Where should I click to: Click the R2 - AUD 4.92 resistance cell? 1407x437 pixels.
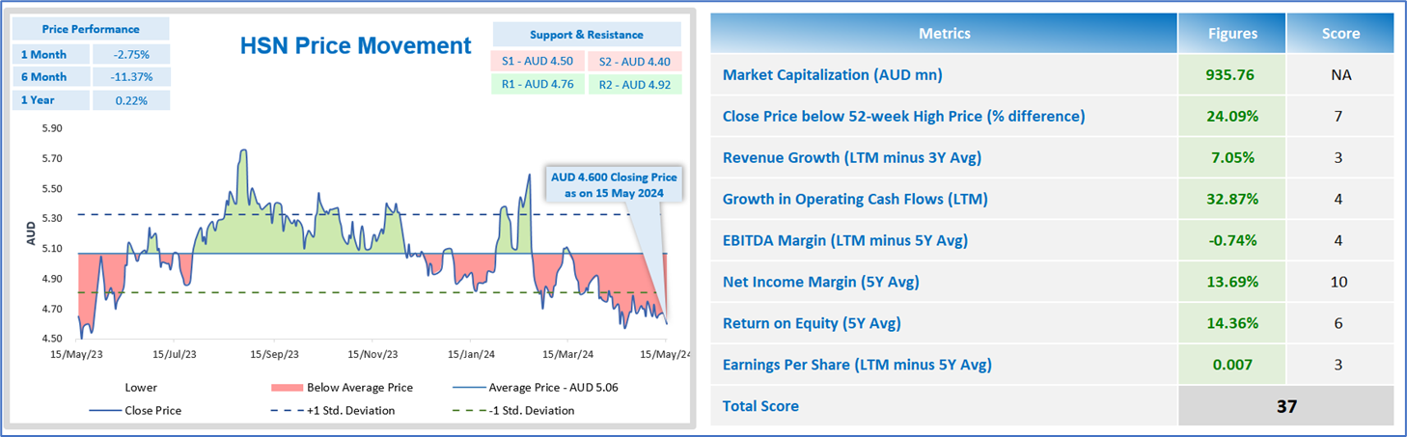coord(633,84)
